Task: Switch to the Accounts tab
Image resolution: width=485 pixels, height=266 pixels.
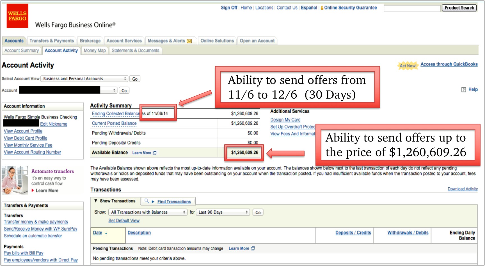Action: [14, 41]
